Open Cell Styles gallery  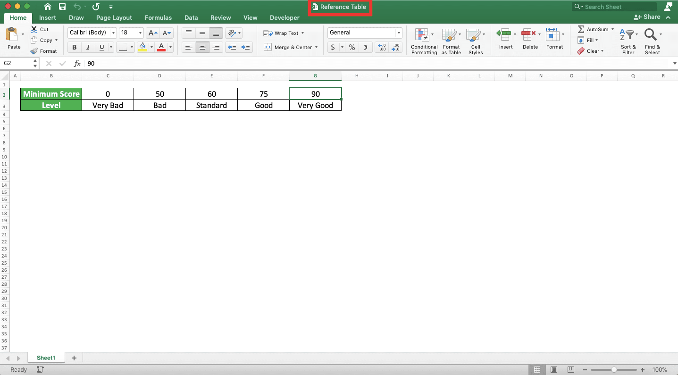pyautogui.click(x=476, y=42)
